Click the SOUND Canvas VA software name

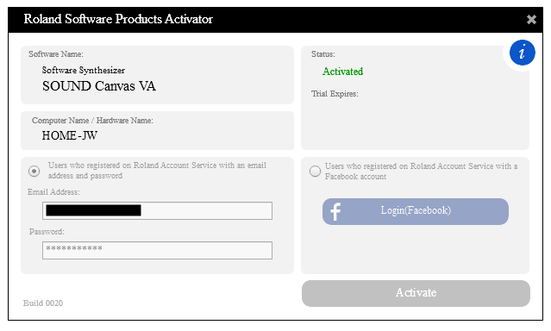[x=99, y=86]
